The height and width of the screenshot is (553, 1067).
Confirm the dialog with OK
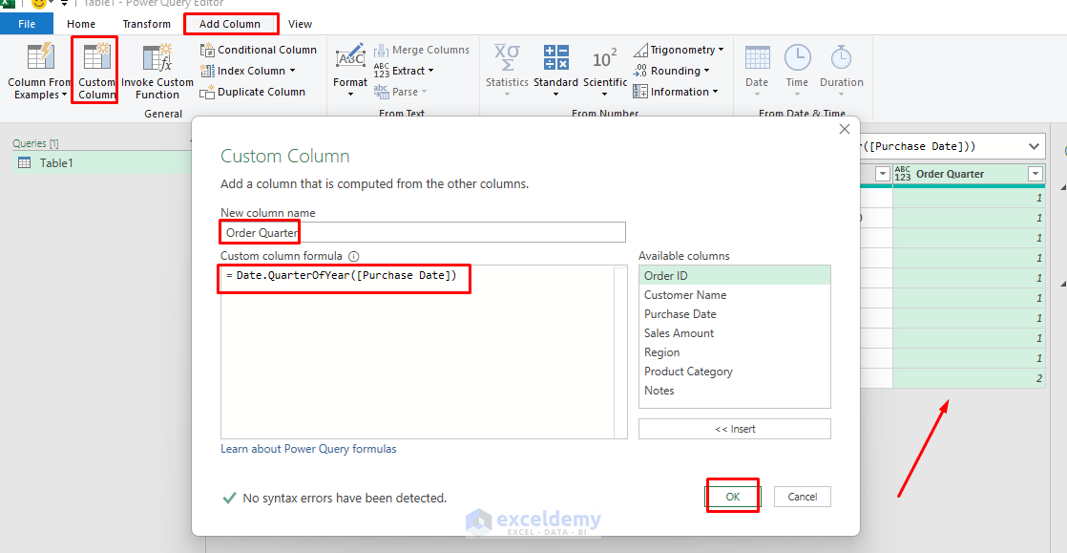point(732,497)
